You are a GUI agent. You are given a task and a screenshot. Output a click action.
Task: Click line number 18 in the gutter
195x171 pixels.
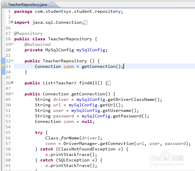(x=8, y=39)
